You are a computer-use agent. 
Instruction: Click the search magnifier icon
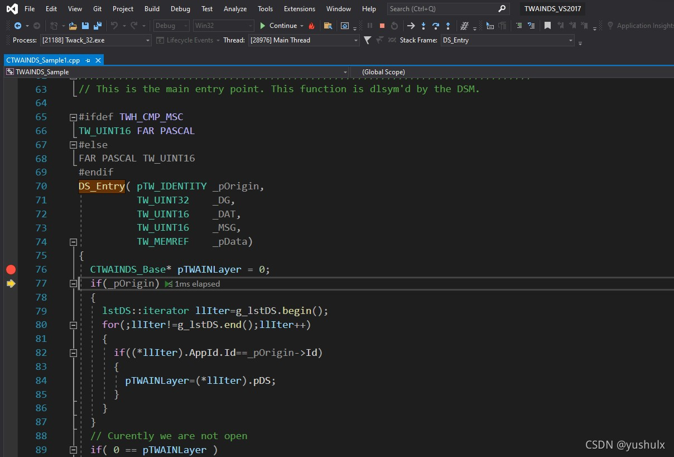pyautogui.click(x=502, y=9)
